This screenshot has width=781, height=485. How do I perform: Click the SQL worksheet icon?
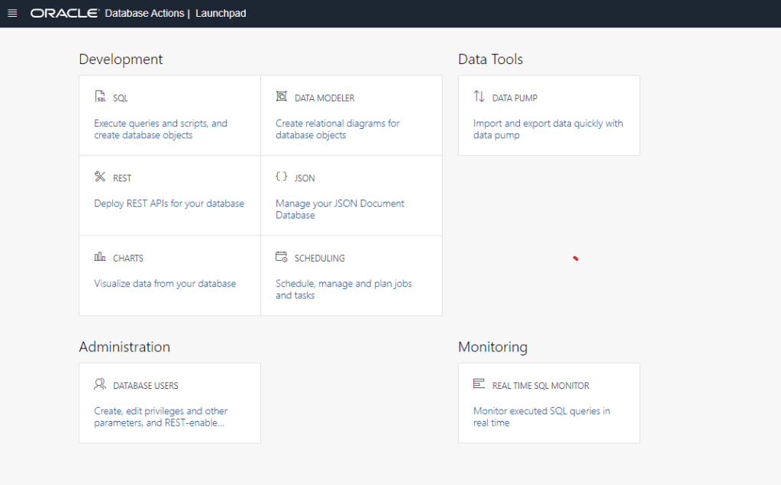(x=100, y=97)
